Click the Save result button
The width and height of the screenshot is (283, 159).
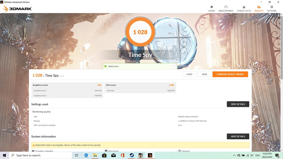click(205, 74)
